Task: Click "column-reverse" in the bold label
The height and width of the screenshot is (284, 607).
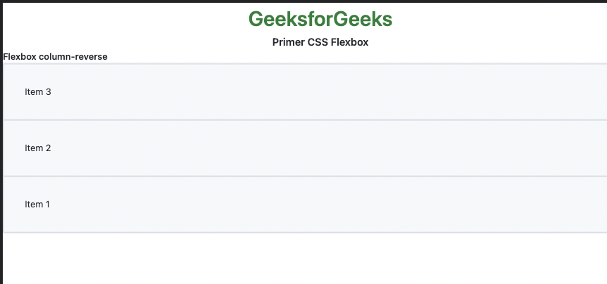Action: (x=73, y=57)
